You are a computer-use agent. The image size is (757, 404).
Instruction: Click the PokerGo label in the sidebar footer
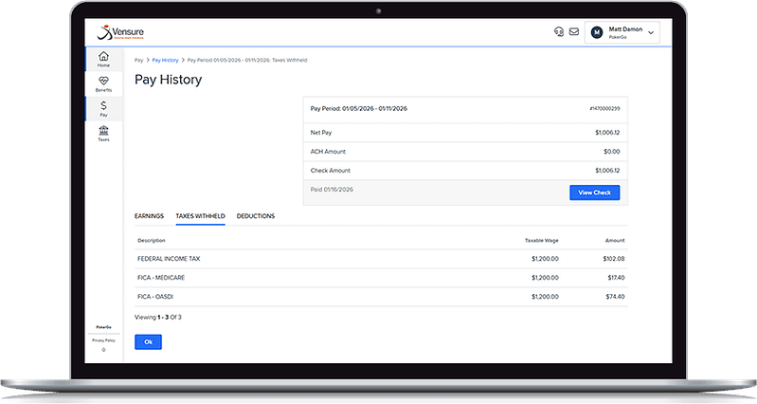(104, 327)
